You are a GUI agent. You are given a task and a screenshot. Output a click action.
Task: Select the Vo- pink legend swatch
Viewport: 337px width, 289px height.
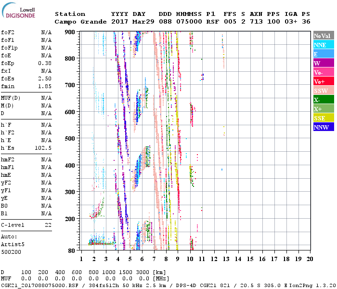pyautogui.click(x=324, y=72)
